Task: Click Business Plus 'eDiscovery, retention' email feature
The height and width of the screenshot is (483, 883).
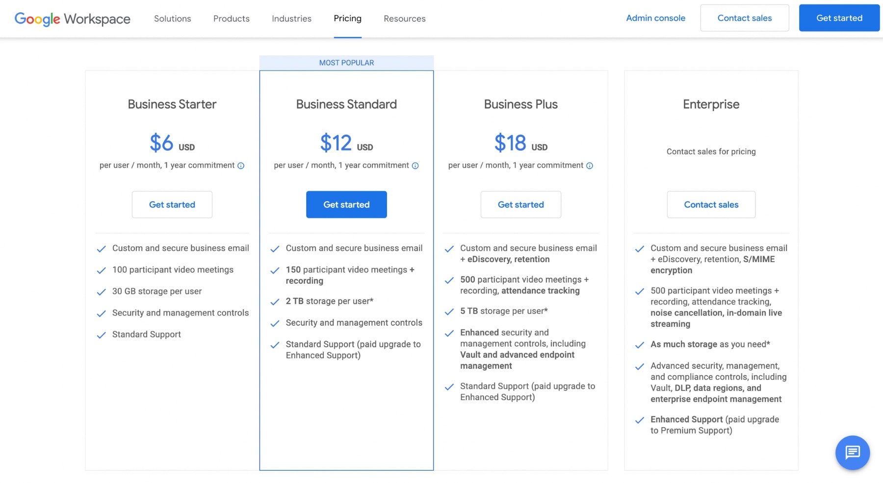Action: tap(528, 254)
